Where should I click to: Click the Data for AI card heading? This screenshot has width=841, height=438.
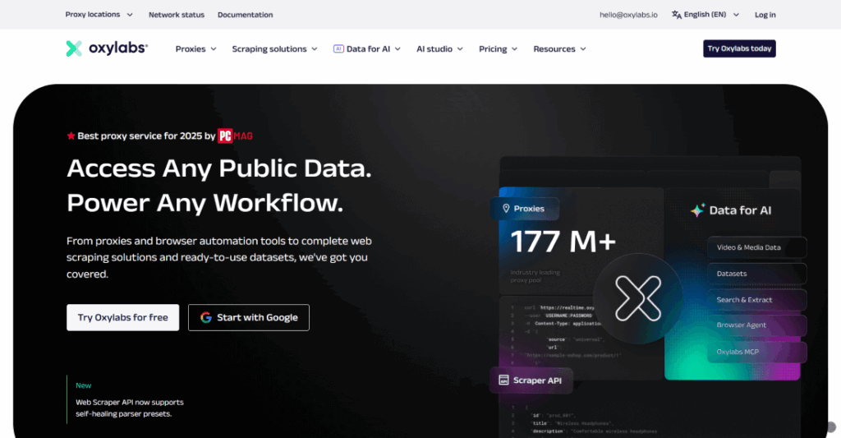(x=740, y=210)
